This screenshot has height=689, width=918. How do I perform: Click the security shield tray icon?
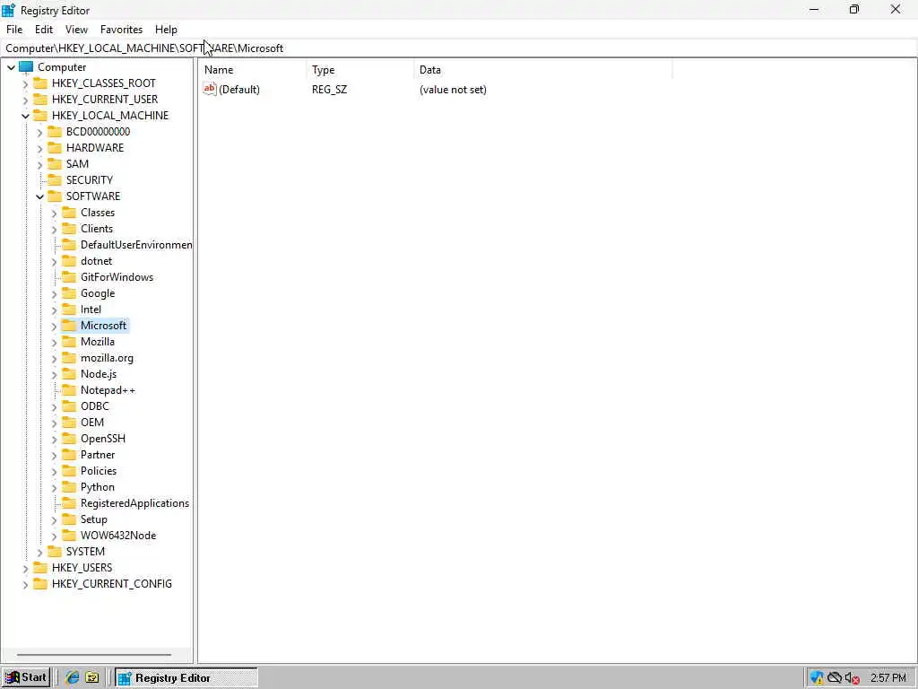(x=817, y=678)
